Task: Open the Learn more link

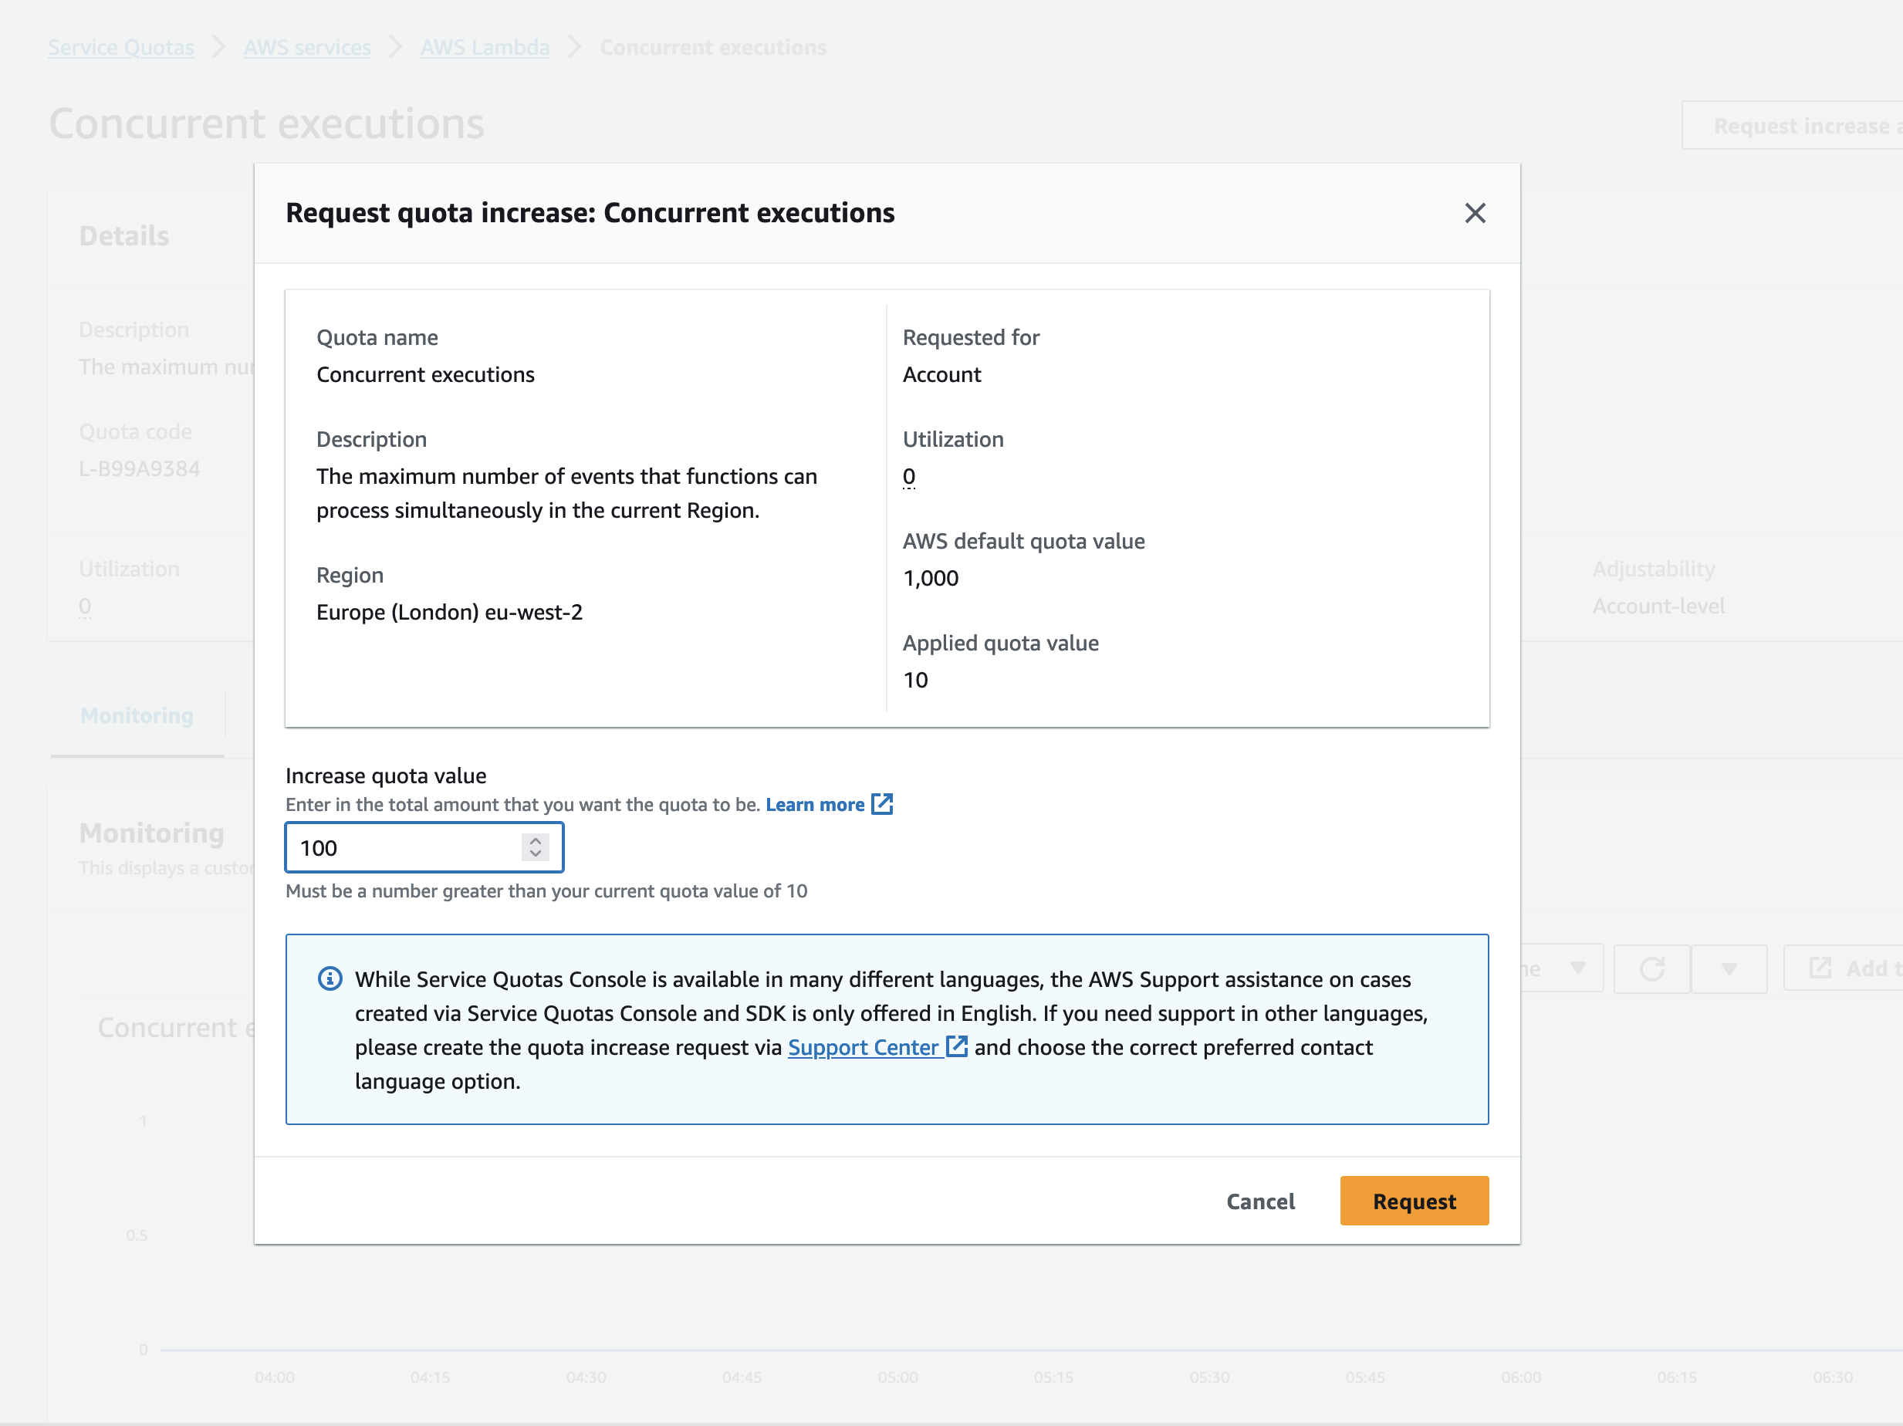Action: [814, 804]
